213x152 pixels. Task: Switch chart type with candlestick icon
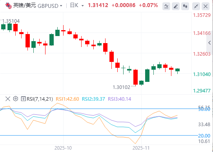(x=185, y=6)
